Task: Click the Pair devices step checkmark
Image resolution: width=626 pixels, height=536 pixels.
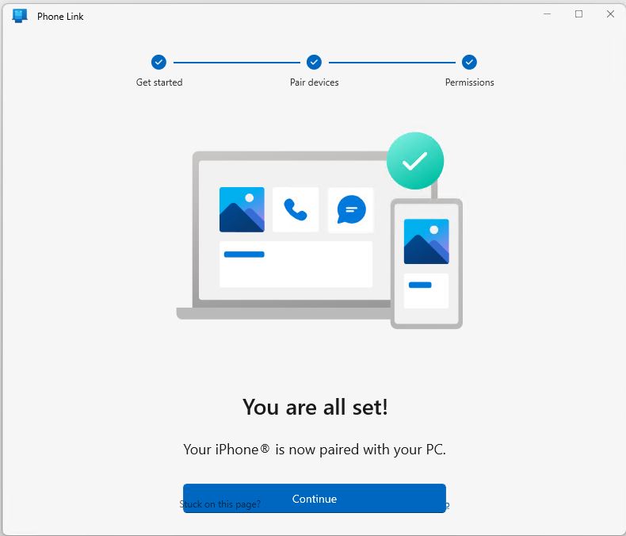Action: [314, 62]
